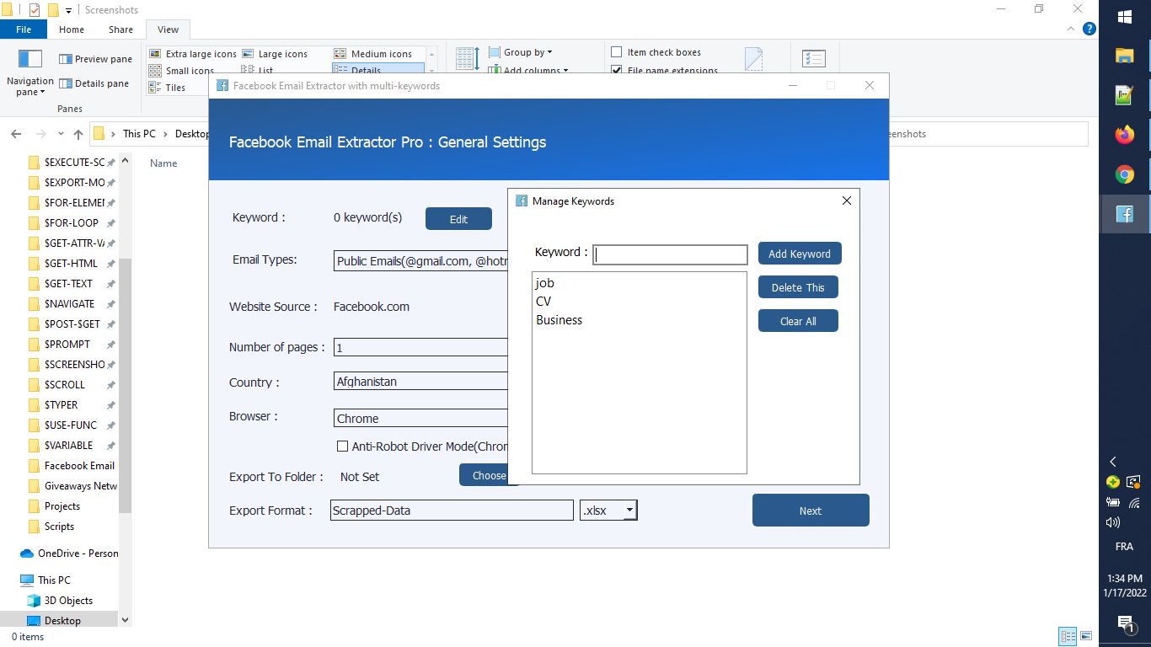Choose Medium icons layout
This screenshot has height=647, width=1151.
(x=373, y=54)
